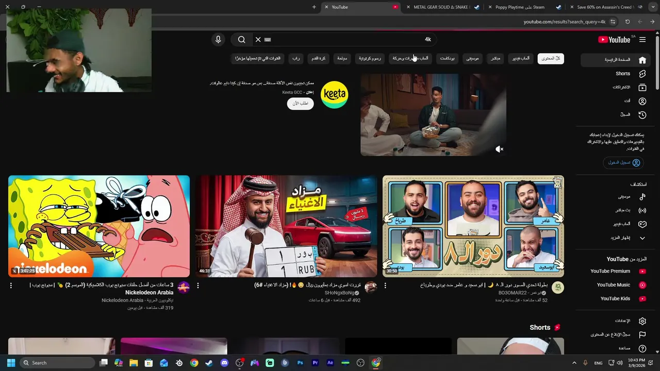Viewport: 660px width, 371px height.
Task: Open the مزاد الاغنياء video thumbnail
Action: pyautogui.click(x=286, y=226)
